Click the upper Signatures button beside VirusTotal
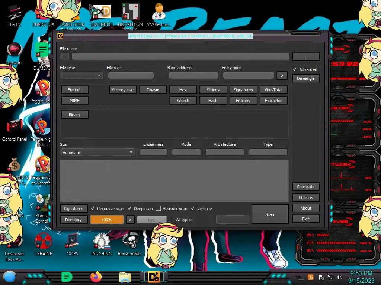This screenshot has height=285, width=381. 243,90
